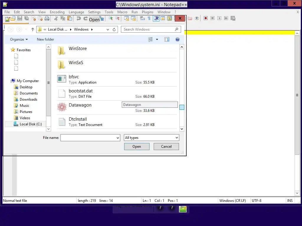Click the Open button in dialog
The height and width of the screenshot is (226, 302).
[x=137, y=147]
